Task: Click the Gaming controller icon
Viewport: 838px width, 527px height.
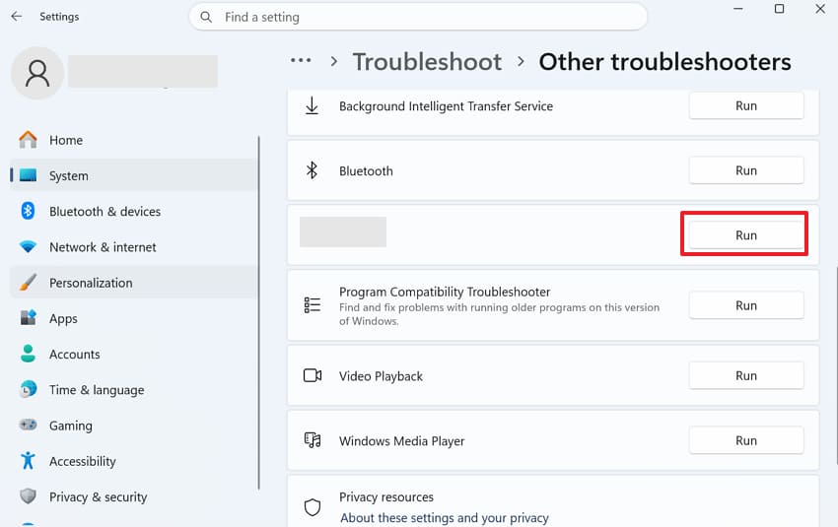Action: click(x=28, y=425)
